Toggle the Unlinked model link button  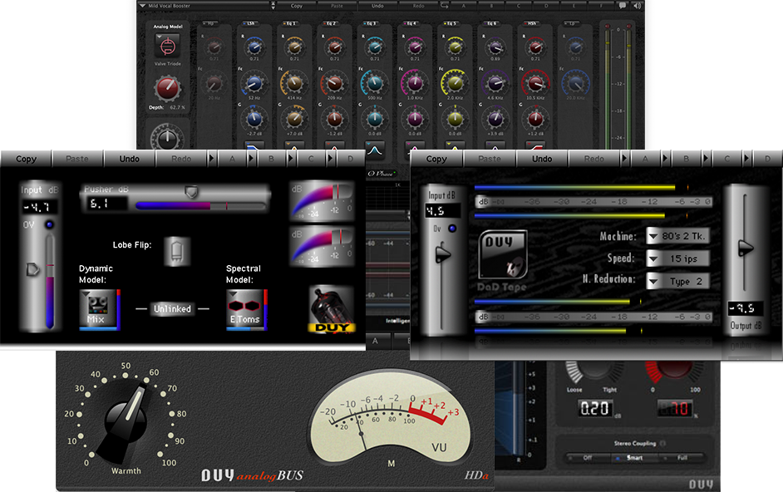(x=172, y=309)
